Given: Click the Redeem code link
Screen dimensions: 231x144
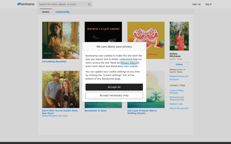Looking at the screenshot, I should coord(176,104).
